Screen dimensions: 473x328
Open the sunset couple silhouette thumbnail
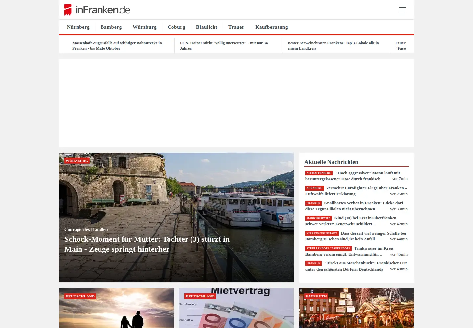point(116,308)
